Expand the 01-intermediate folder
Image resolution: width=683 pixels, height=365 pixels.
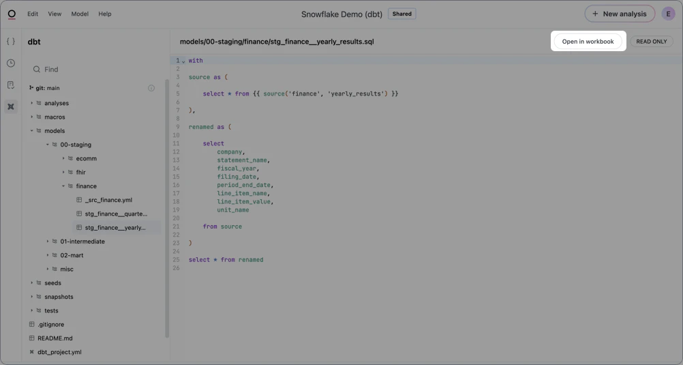pos(48,241)
